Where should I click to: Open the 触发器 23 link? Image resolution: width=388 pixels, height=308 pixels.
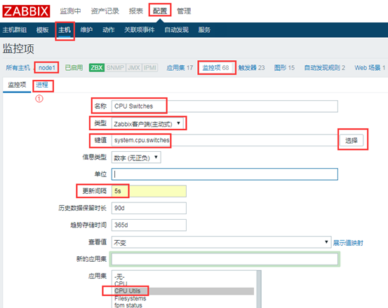click(x=251, y=68)
